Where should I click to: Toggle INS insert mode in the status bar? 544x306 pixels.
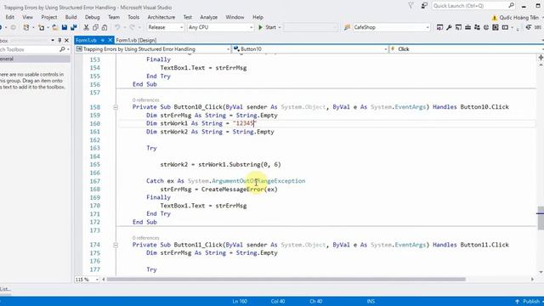point(371,301)
